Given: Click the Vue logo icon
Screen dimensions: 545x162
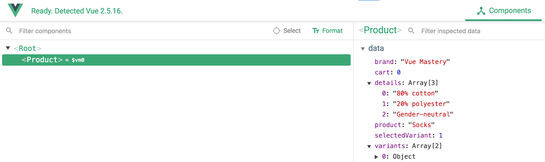Looking at the screenshot, I should (15, 10).
